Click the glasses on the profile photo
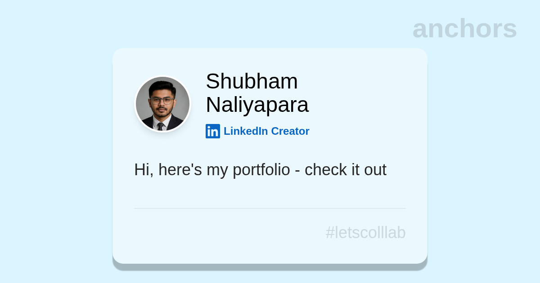The height and width of the screenshot is (283, 540). [x=162, y=101]
